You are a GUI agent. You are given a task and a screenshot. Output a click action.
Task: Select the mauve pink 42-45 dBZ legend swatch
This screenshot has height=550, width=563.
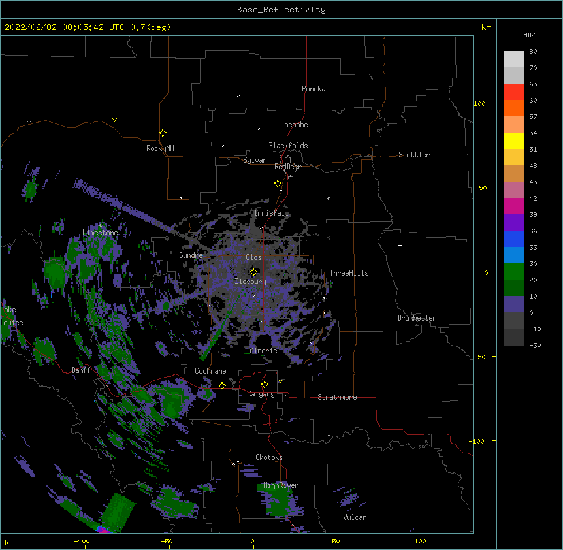pyautogui.click(x=513, y=190)
